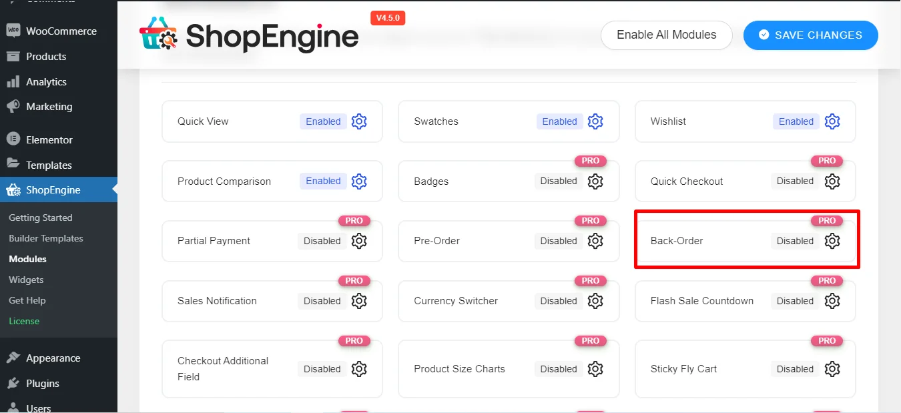Viewport: 901px width, 413px height.
Task: Open Pre-Order module settings gear
Action: pyautogui.click(x=595, y=241)
